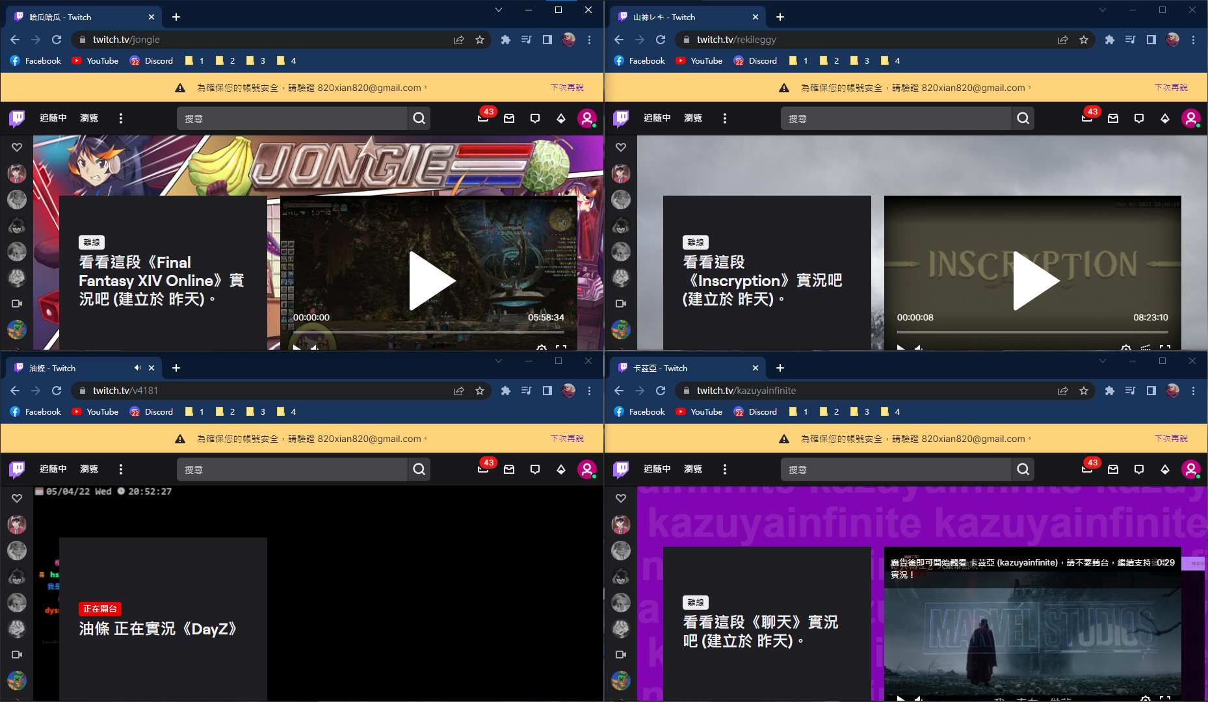
Task: Open whispers icon in jongie window
Action: click(x=535, y=118)
